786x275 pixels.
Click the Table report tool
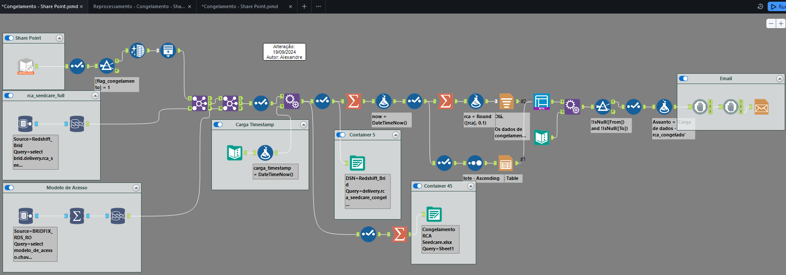506,163
